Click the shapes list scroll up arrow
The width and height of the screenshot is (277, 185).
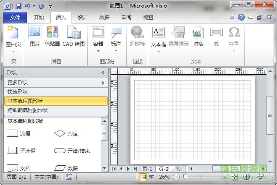pyautogui.click(x=104, y=121)
